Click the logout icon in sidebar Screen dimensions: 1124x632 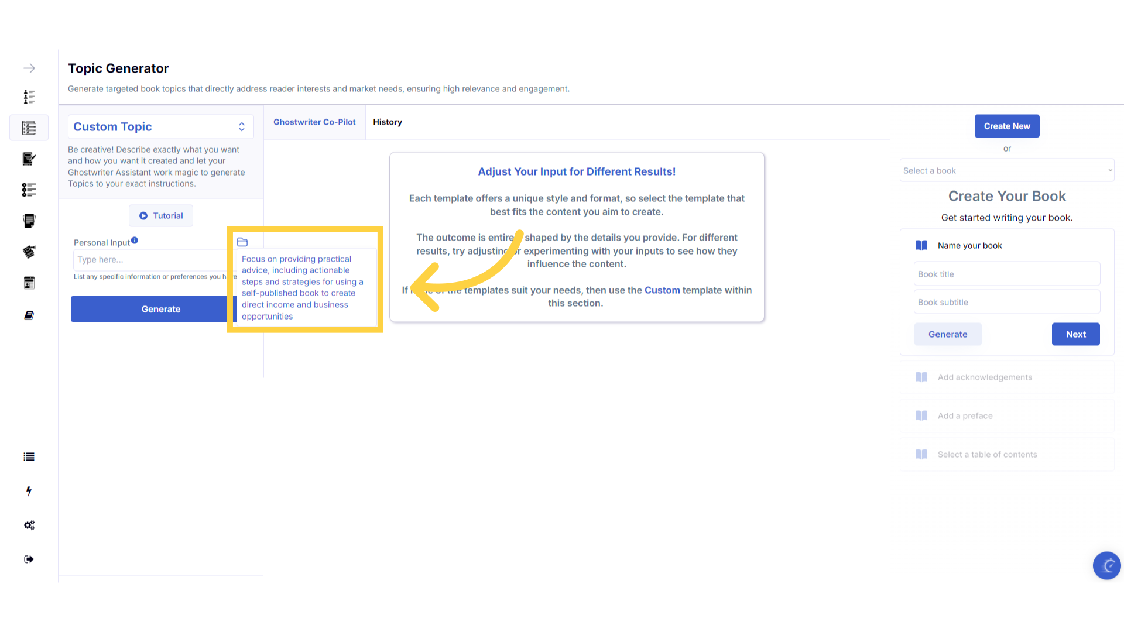(x=29, y=559)
